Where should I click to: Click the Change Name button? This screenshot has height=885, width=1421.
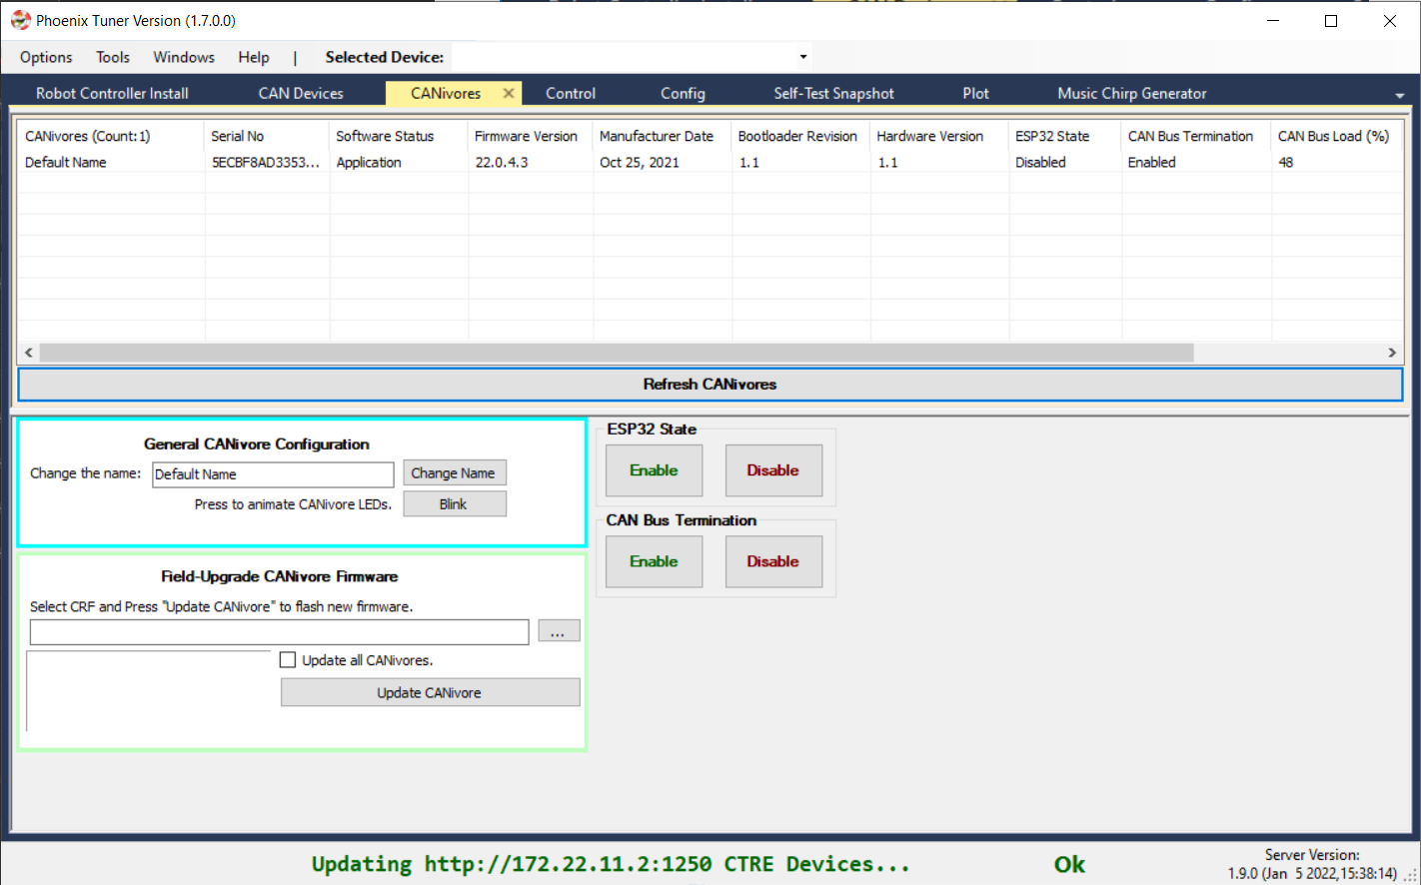pos(454,472)
